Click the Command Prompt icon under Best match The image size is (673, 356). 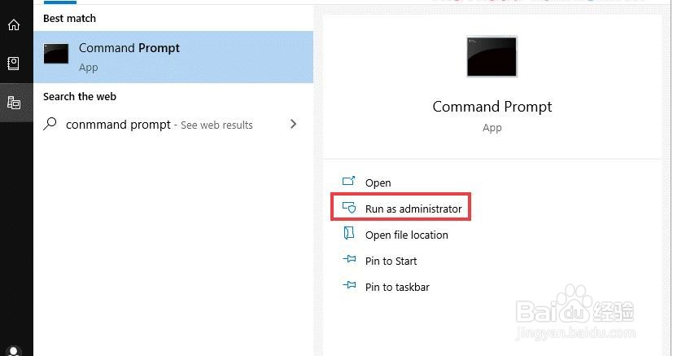click(56, 54)
